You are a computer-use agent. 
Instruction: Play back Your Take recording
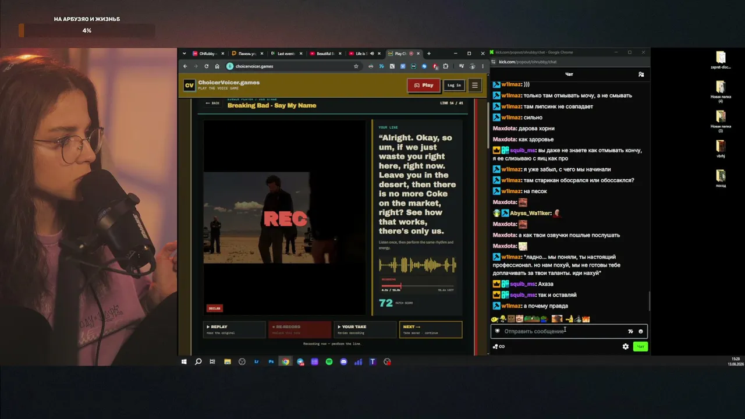[x=366, y=329]
